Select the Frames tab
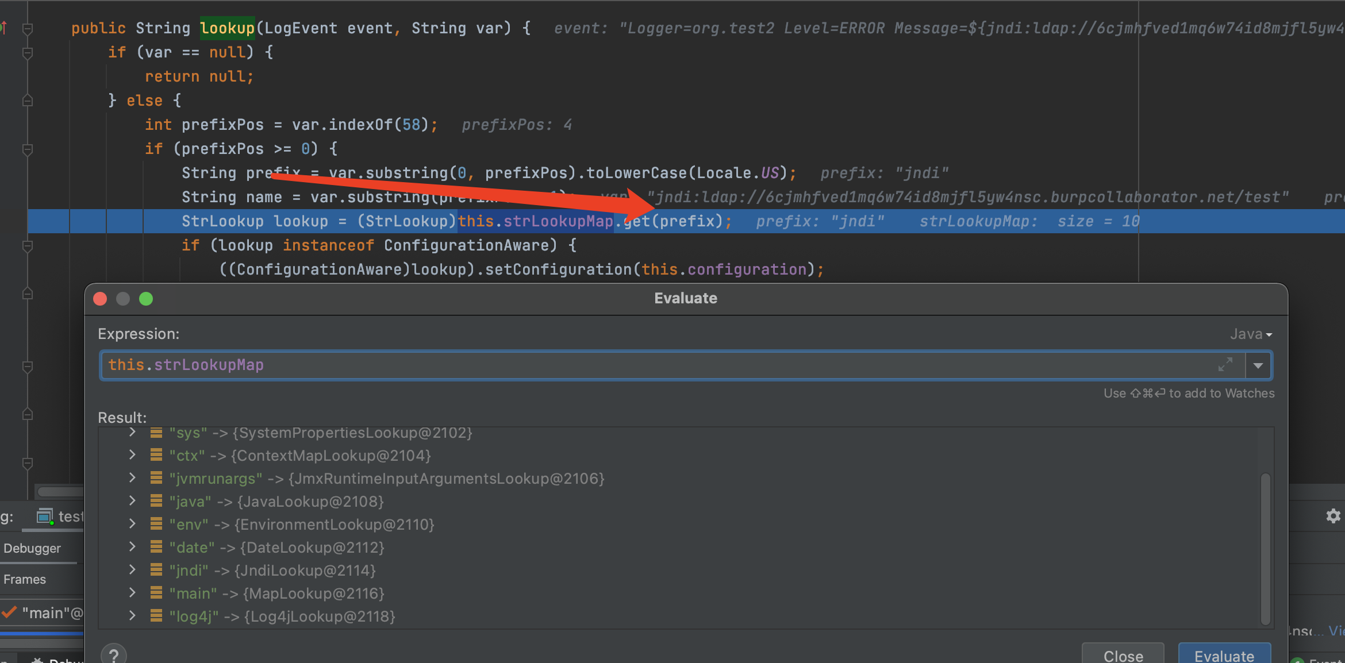Viewport: 1345px width, 663px height. [x=25, y=579]
